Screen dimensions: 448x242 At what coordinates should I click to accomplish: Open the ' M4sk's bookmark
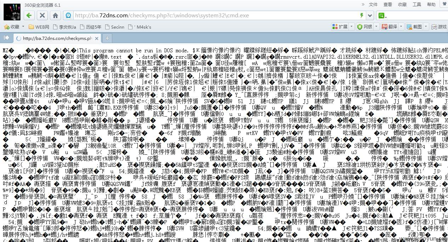140,27
